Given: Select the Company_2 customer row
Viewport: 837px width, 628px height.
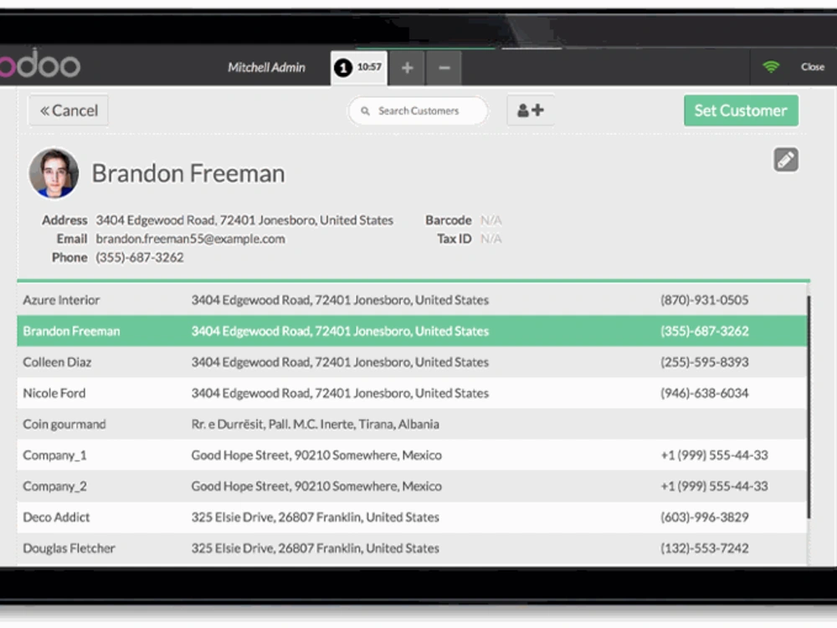Looking at the screenshot, I should (412, 486).
